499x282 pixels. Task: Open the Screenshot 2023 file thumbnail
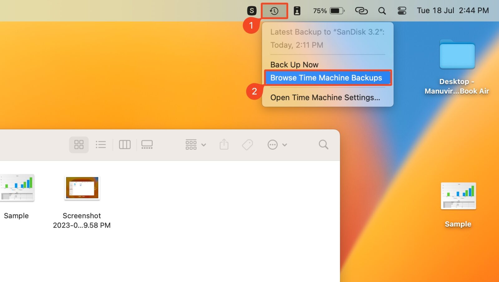click(82, 188)
